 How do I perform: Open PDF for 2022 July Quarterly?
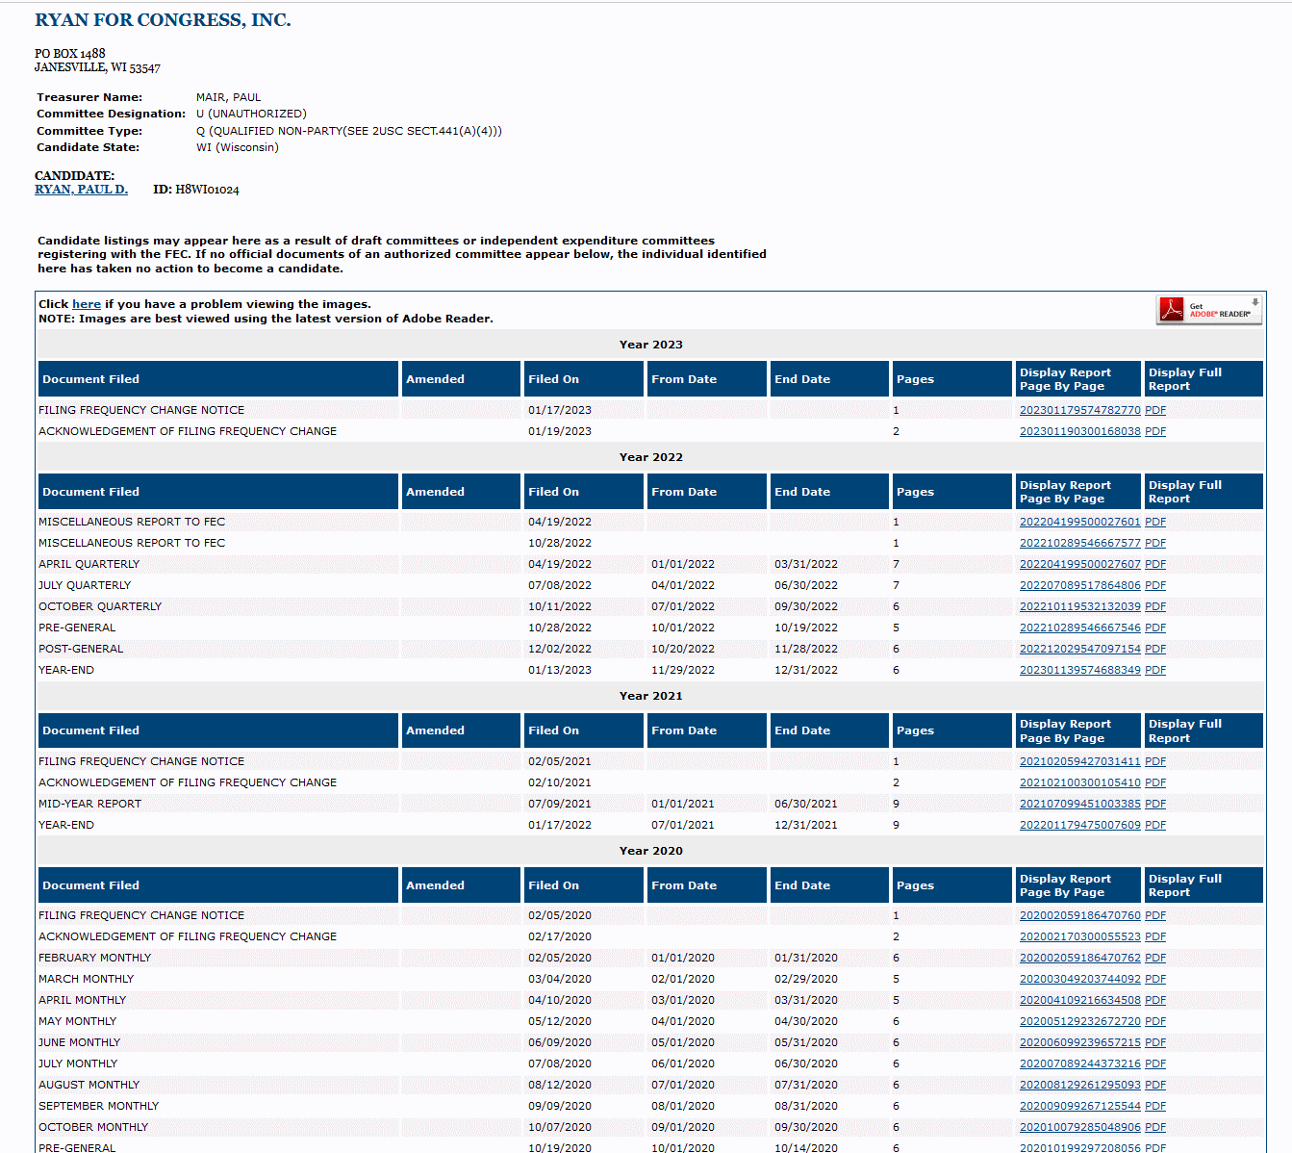pyautogui.click(x=1155, y=585)
